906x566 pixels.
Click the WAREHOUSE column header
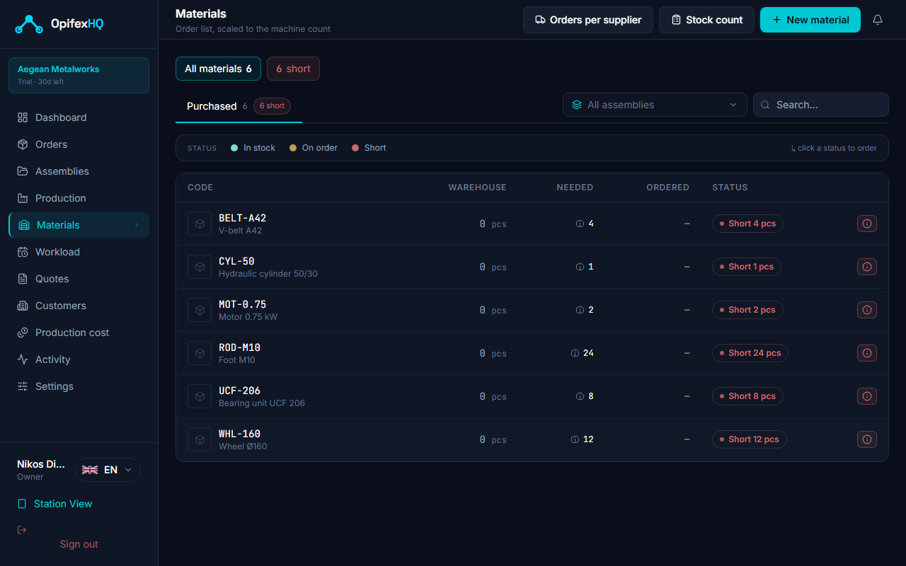pyautogui.click(x=477, y=187)
